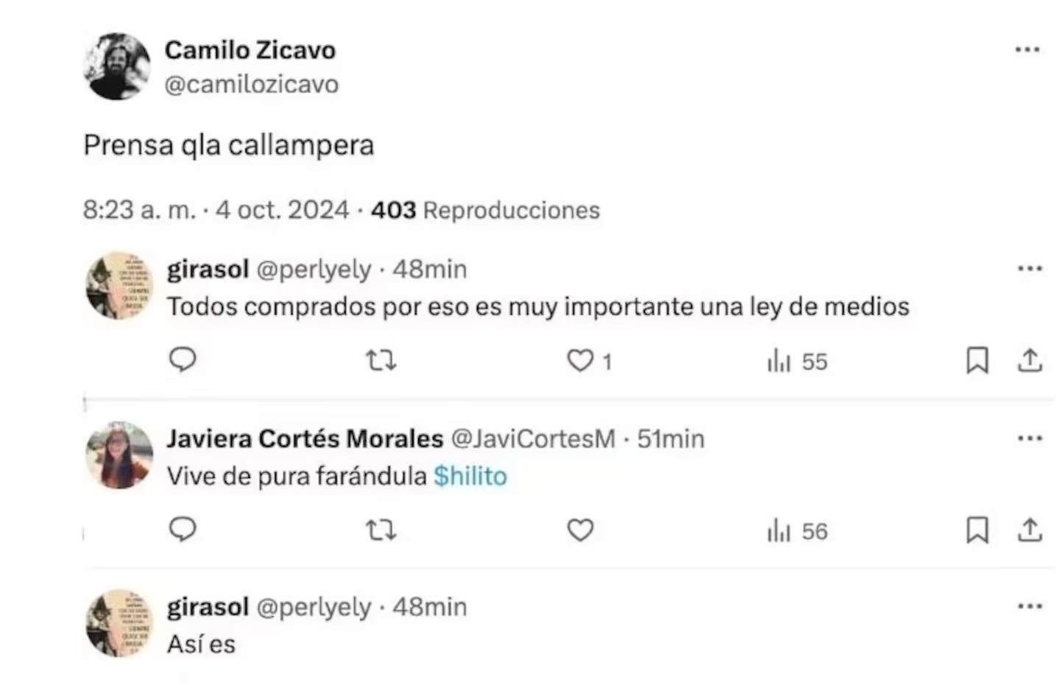Image resolution: width=1060 pixels, height=688 pixels.
Task: Toggle bookmark on girasol's tweet
Action: (x=977, y=360)
